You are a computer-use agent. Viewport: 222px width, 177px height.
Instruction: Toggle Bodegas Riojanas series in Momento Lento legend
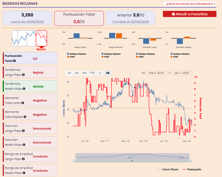point(146,54)
